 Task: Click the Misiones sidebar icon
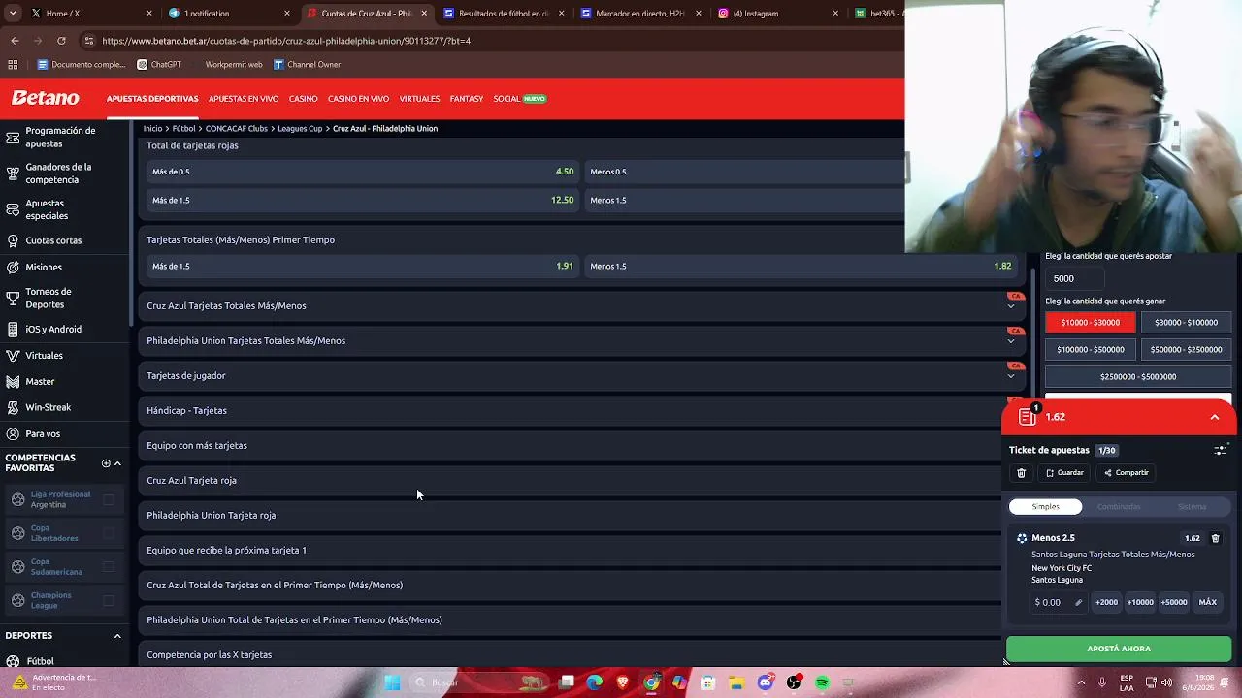(13, 267)
